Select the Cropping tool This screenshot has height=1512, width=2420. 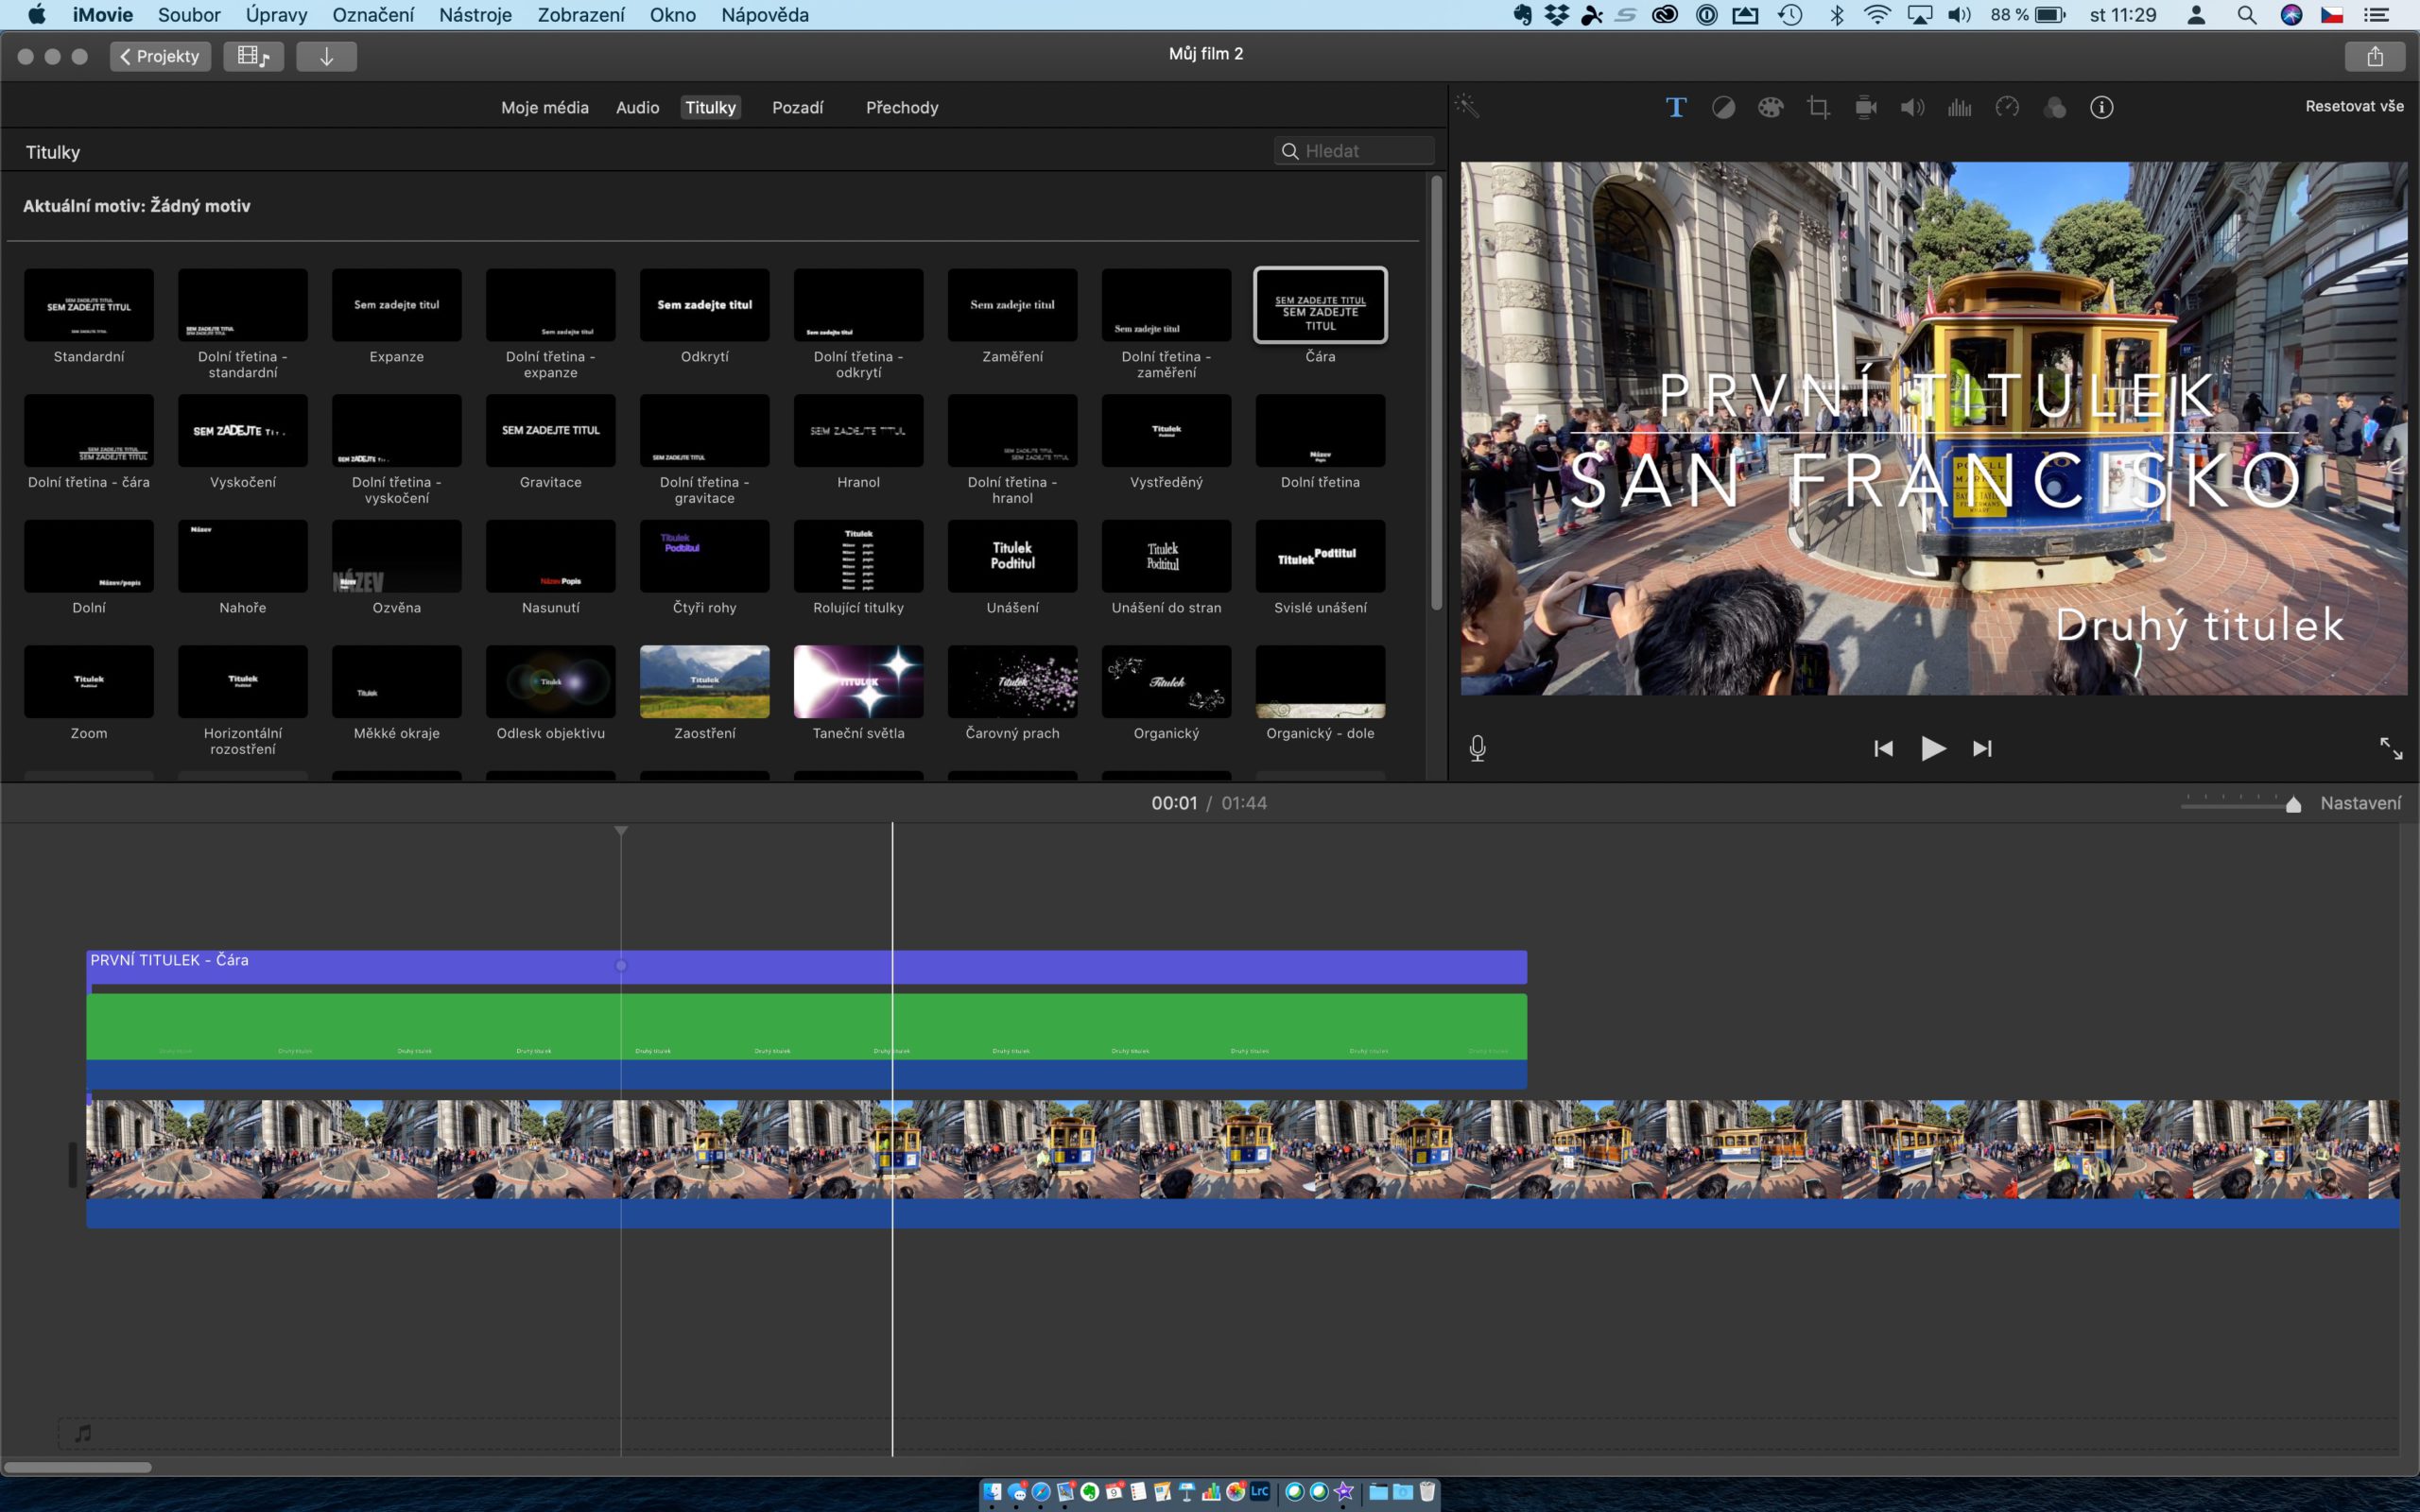tap(1818, 107)
